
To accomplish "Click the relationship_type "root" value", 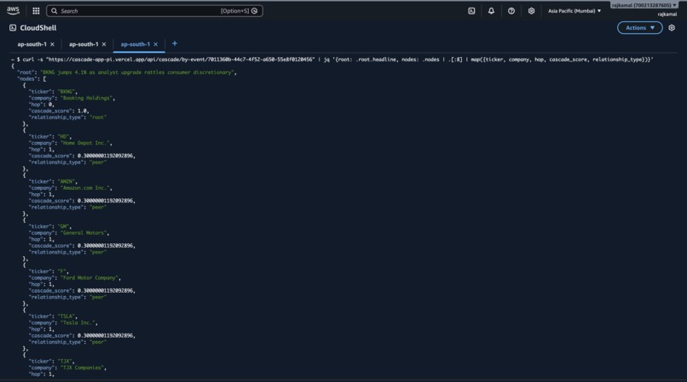I will click(x=98, y=117).
